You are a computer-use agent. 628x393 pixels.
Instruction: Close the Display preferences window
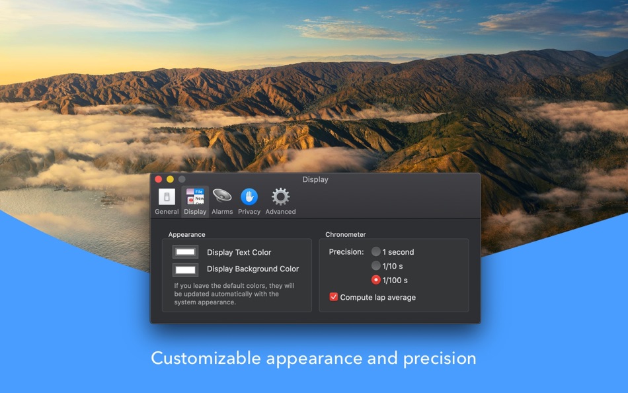[x=158, y=179]
